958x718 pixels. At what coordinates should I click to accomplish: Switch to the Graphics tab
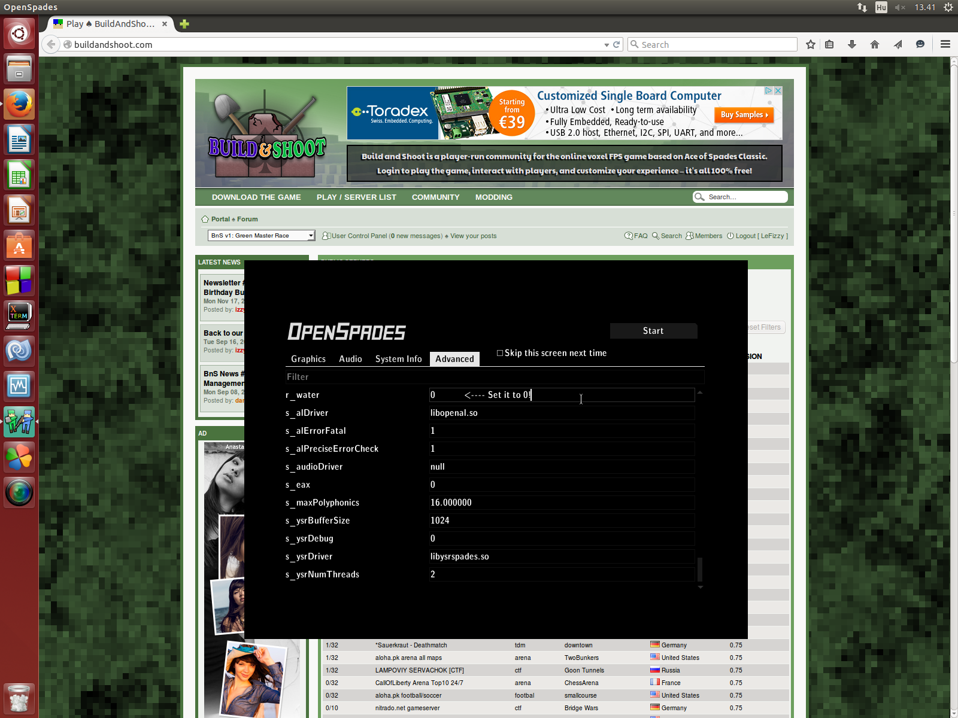(x=308, y=359)
